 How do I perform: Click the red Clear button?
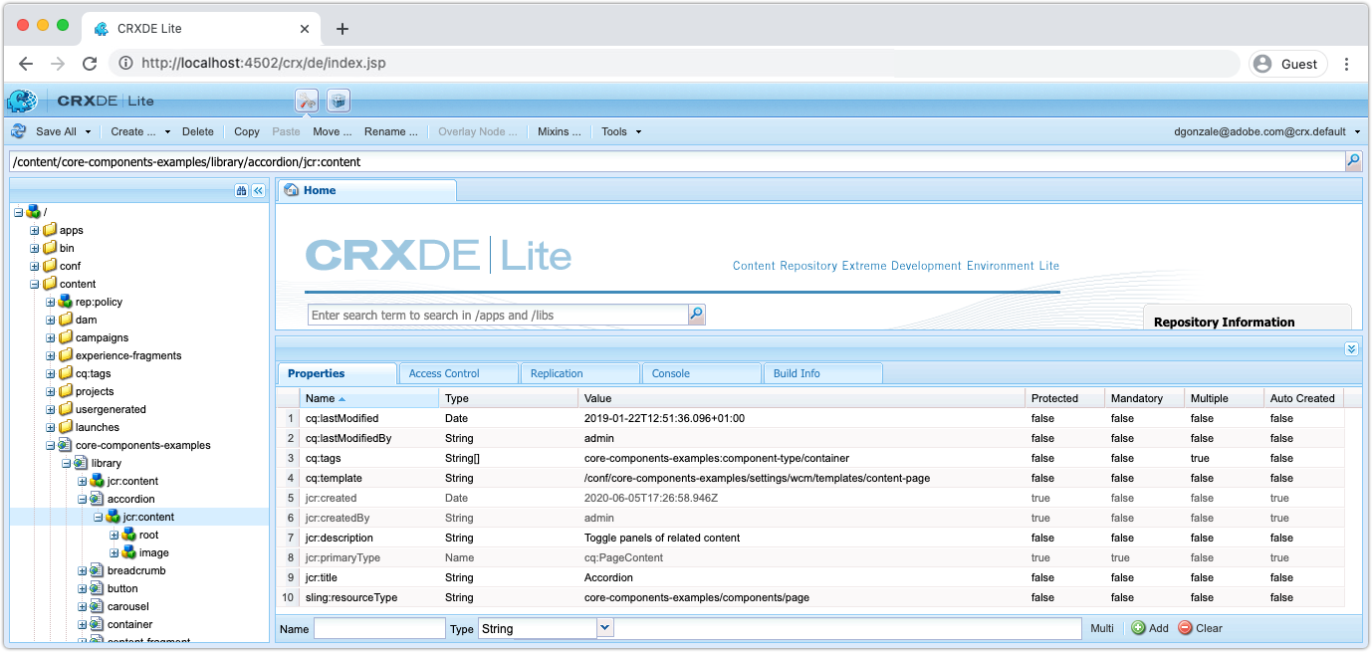(1200, 628)
